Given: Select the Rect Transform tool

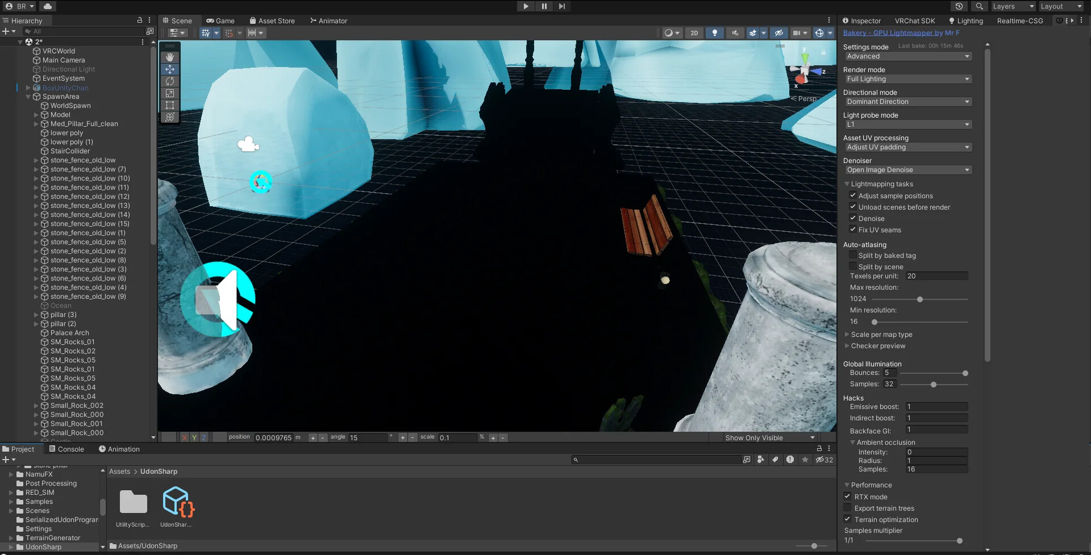Looking at the screenshot, I should (169, 105).
